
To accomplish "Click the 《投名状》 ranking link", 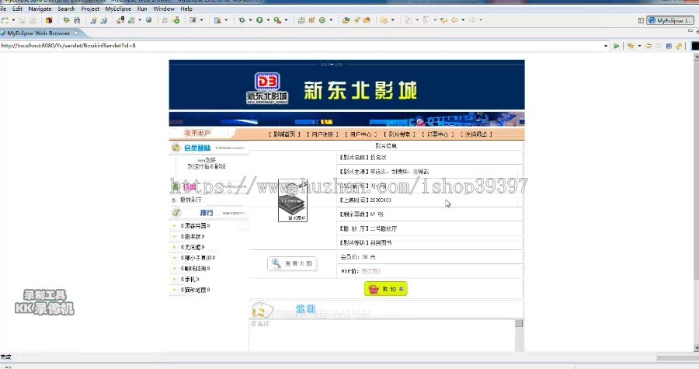I will click(193, 237).
